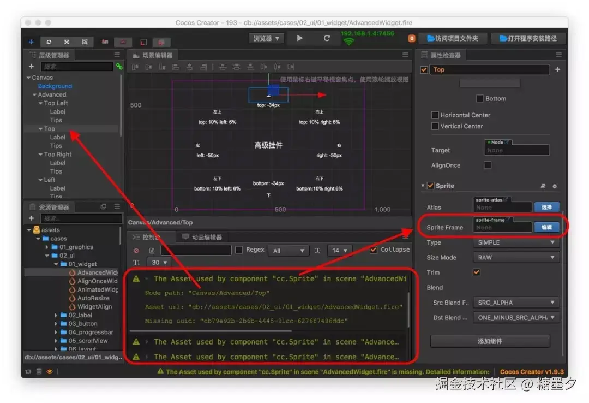Click the assets search input field
589x403 pixels.
coord(81,218)
